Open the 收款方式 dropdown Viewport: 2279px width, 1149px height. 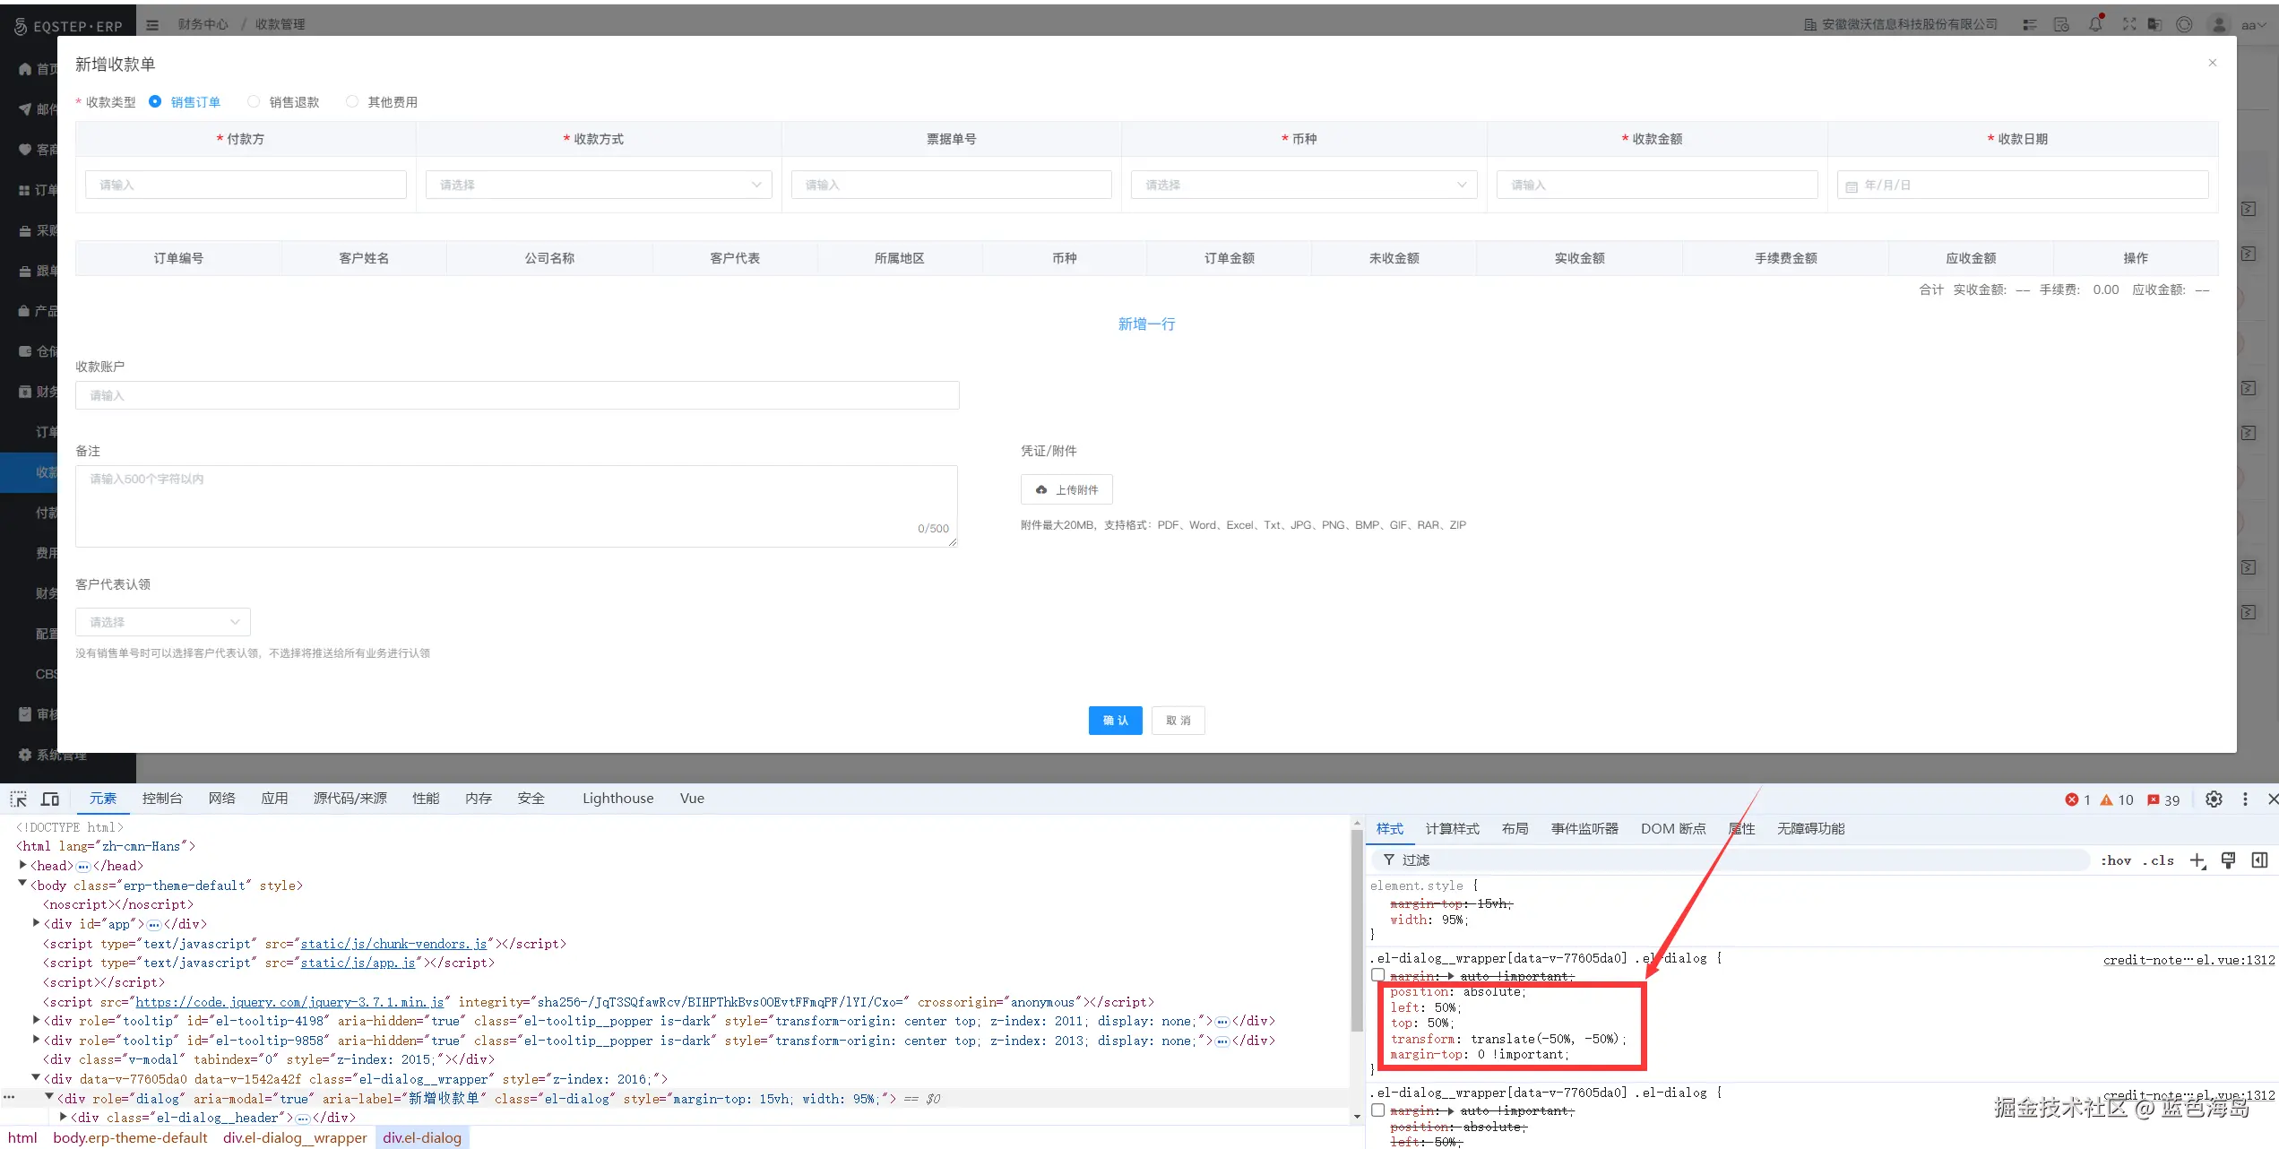[x=599, y=185]
